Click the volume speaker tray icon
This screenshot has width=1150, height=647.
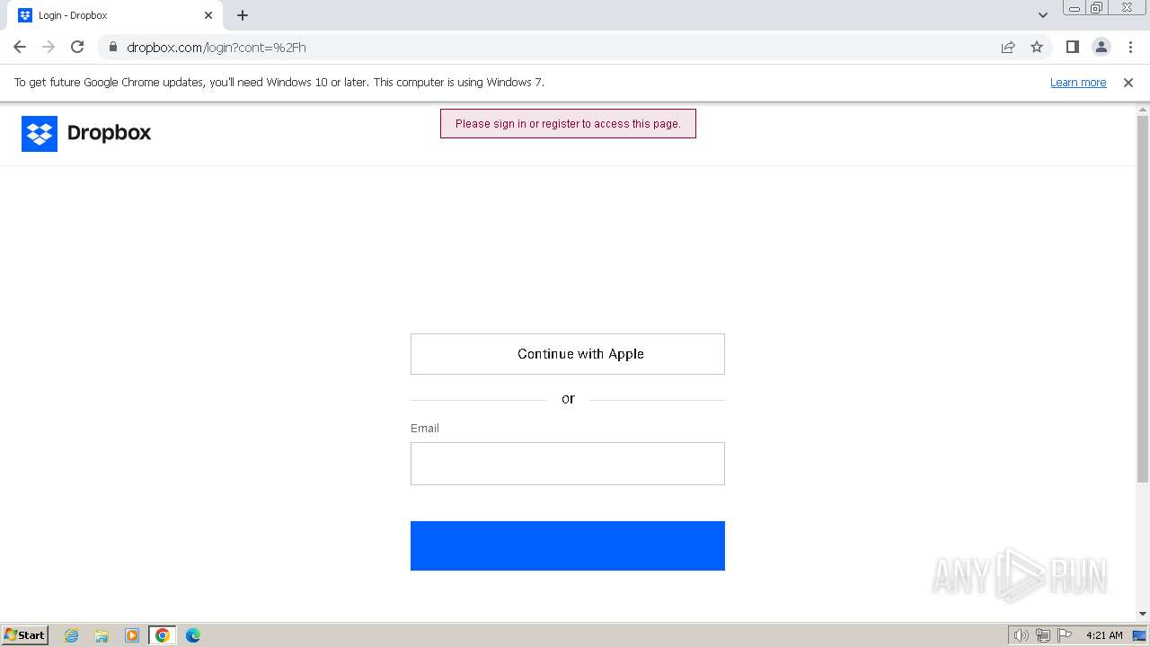(x=1021, y=635)
